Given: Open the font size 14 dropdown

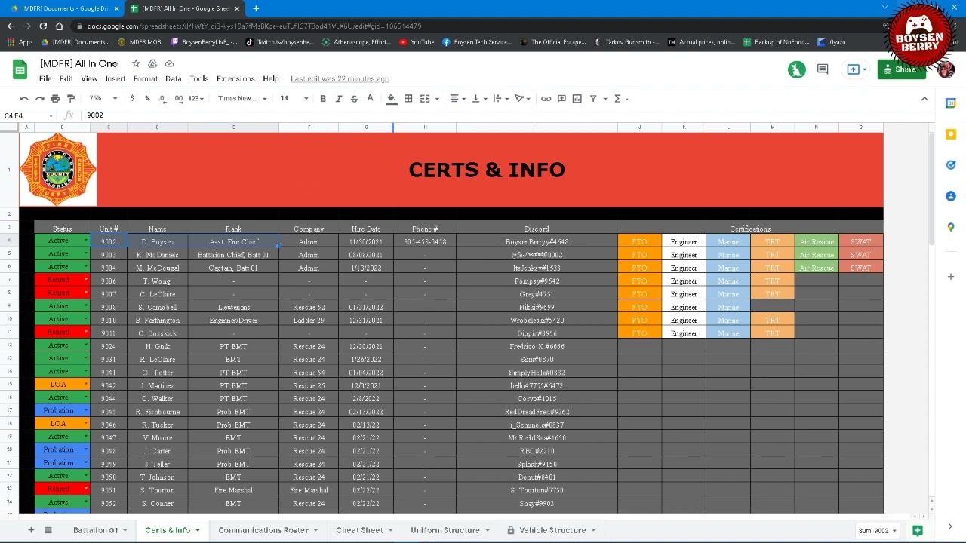Looking at the screenshot, I should tap(294, 99).
